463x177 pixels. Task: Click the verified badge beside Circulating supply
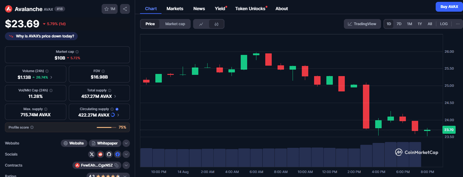pyautogui.click(x=117, y=109)
